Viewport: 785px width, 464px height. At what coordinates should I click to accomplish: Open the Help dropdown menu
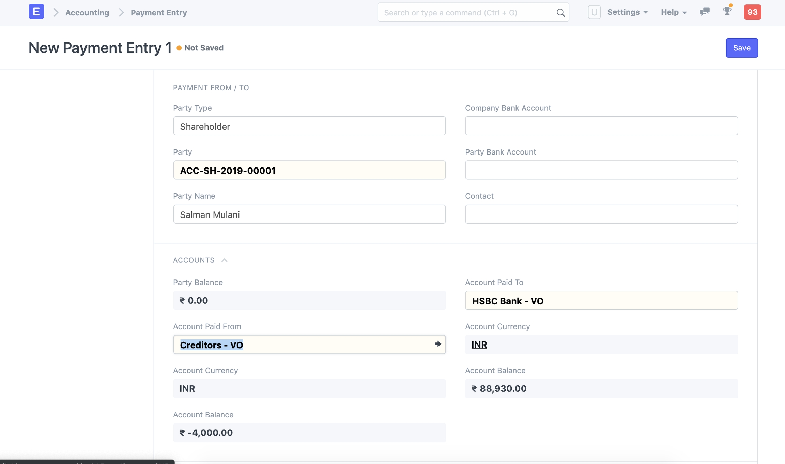(x=674, y=12)
